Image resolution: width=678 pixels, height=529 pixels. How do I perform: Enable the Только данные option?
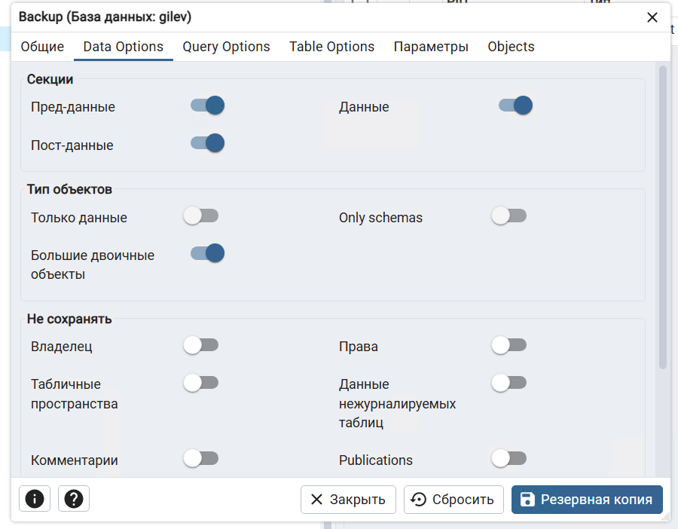tap(201, 216)
